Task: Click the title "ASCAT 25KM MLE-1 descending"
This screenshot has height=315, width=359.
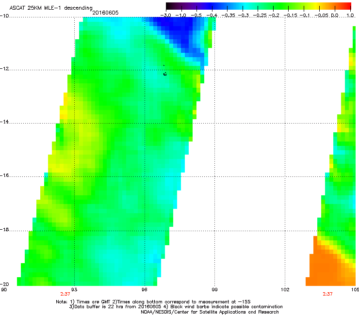Action: [51, 8]
